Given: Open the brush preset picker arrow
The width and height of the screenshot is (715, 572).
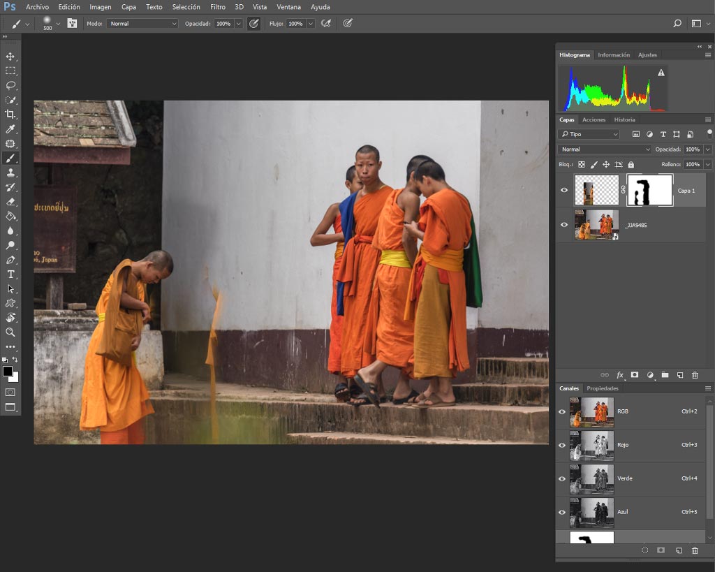Looking at the screenshot, I should click(58, 24).
